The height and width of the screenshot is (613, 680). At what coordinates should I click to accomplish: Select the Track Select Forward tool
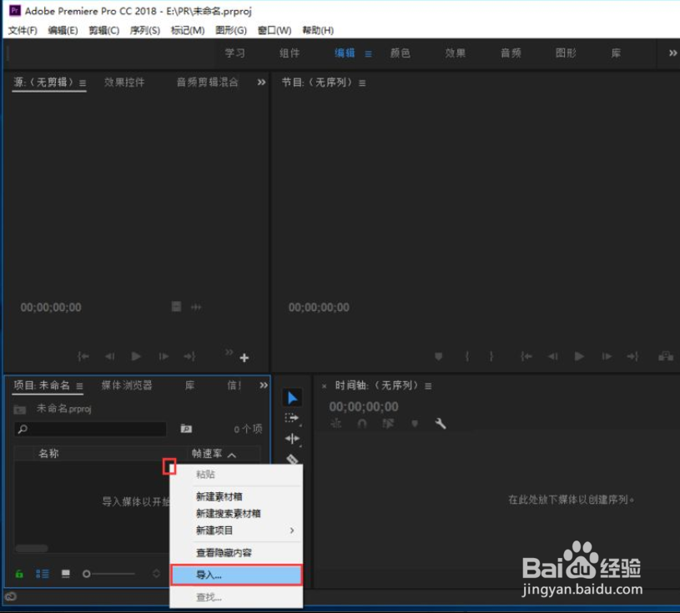tap(292, 418)
